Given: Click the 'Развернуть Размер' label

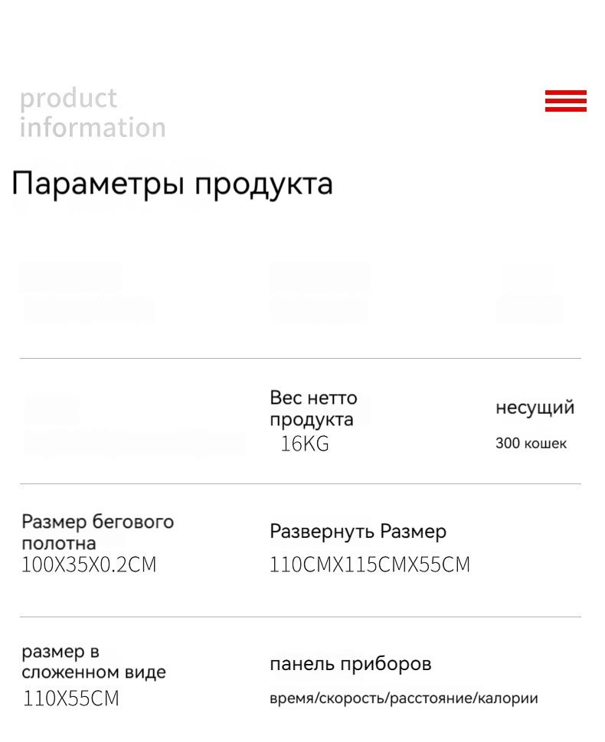Looking at the screenshot, I should pos(358,532).
